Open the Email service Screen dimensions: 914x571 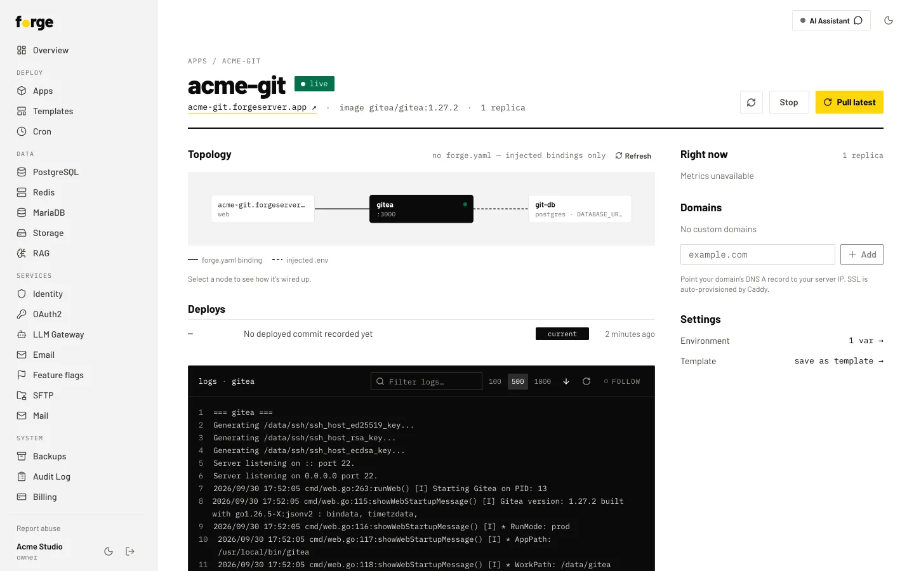[x=79, y=355]
